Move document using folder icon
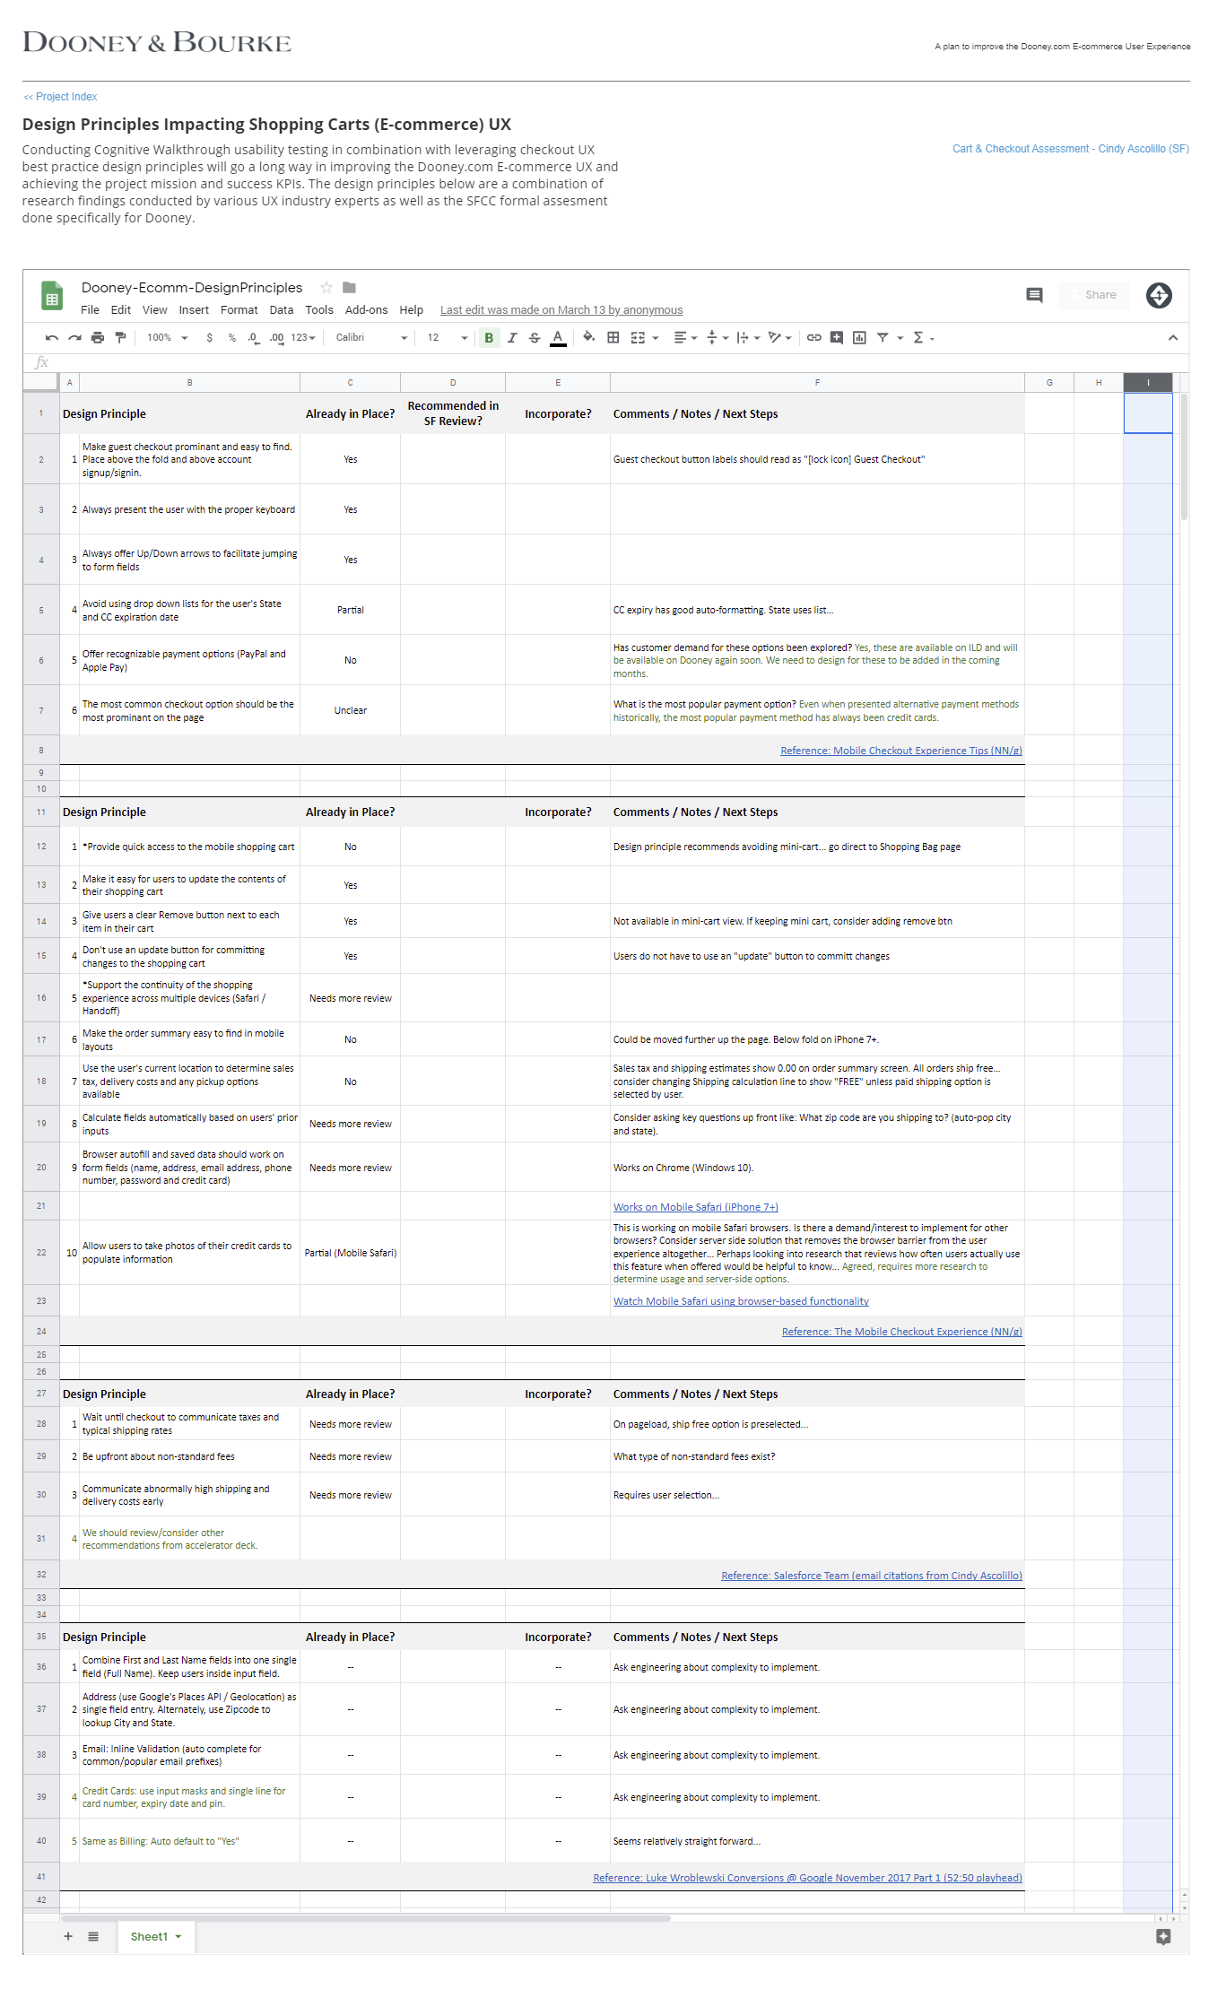Screen dimensions: 1209x1998 (350, 288)
